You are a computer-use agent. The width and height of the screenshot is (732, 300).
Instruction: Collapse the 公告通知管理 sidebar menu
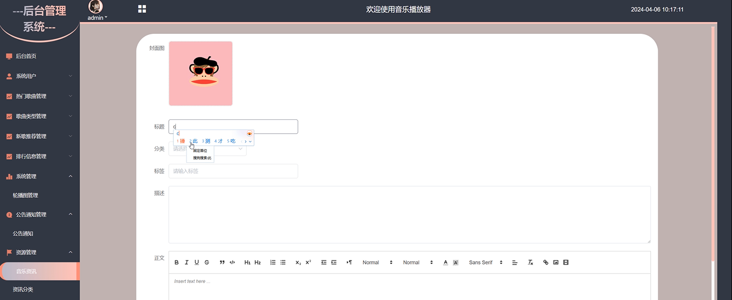(x=40, y=215)
